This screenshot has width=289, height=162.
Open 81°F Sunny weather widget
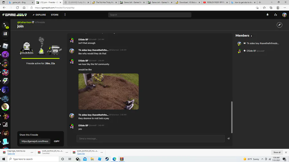pyautogui.click(x=251, y=159)
